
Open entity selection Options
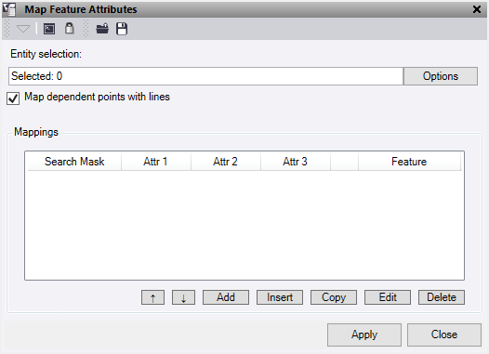[x=441, y=76]
